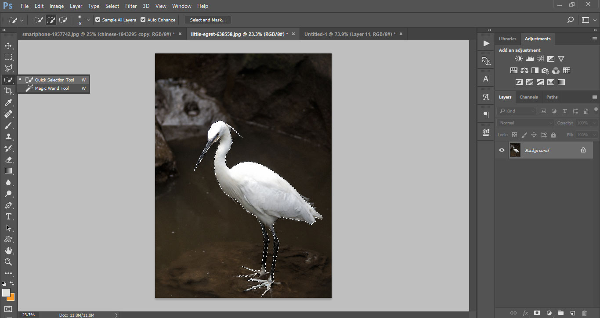Add an Exposure adjustment
The image size is (600, 318).
[x=550, y=59]
